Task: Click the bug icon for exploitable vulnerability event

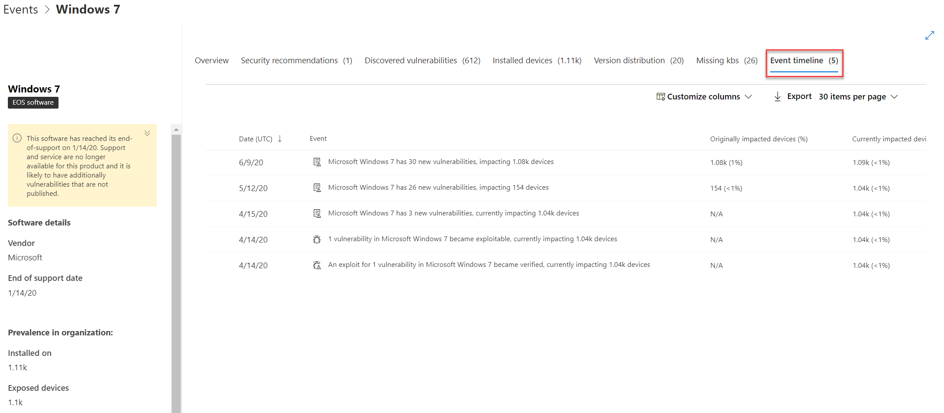Action: pyautogui.click(x=317, y=239)
